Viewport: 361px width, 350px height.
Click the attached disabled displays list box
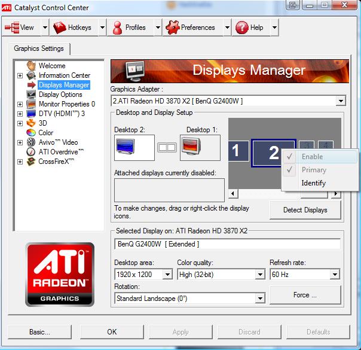tap(169, 190)
